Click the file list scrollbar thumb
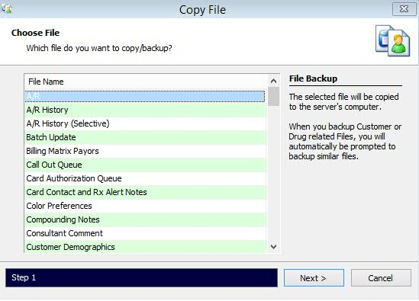The image size is (419, 301). (x=273, y=96)
